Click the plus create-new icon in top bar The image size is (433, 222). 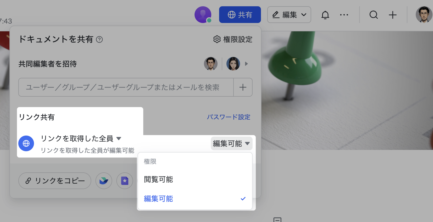[x=392, y=15]
